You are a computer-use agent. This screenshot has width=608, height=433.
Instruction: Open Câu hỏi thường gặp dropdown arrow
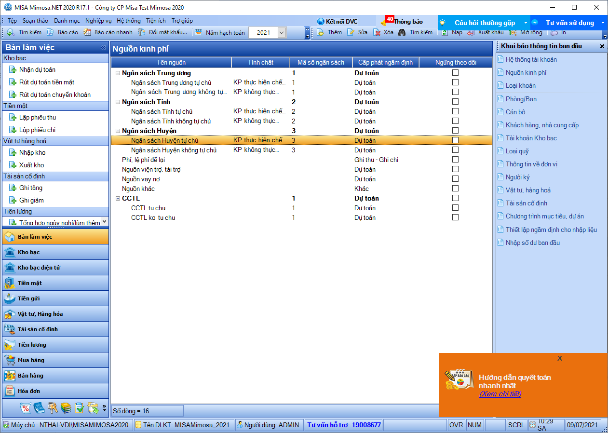click(x=526, y=23)
